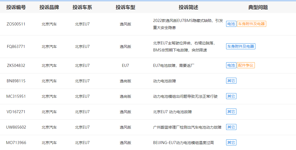Select the 其它 tag in row UW865602

231,127
